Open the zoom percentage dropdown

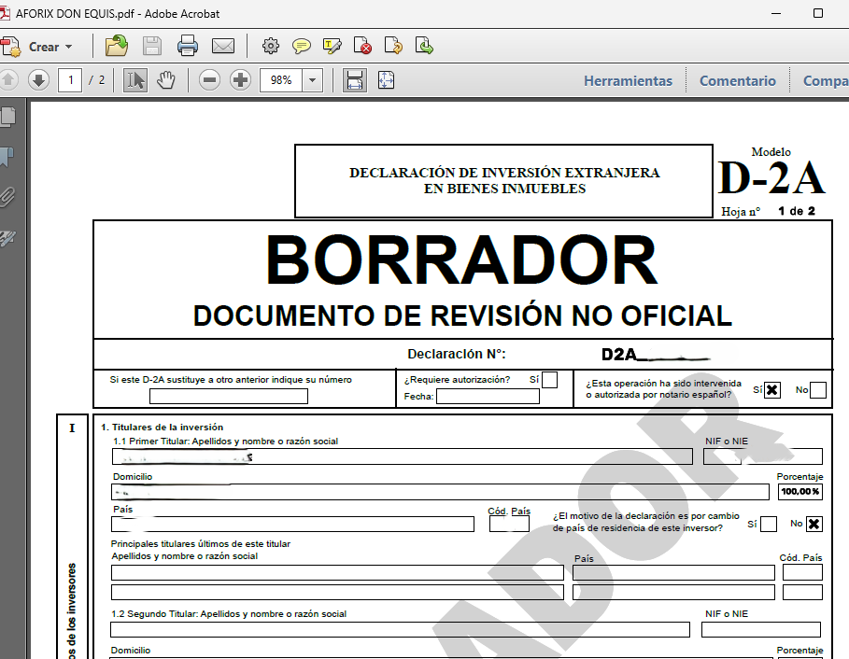tap(313, 80)
